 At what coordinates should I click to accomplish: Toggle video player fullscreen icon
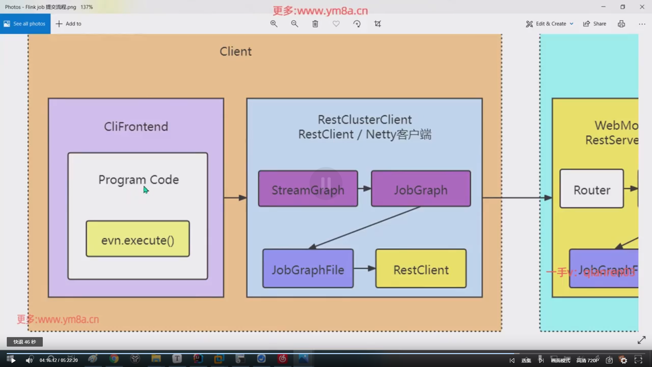click(x=638, y=360)
